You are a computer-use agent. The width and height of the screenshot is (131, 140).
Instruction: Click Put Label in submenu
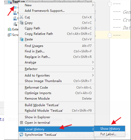(110, 134)
